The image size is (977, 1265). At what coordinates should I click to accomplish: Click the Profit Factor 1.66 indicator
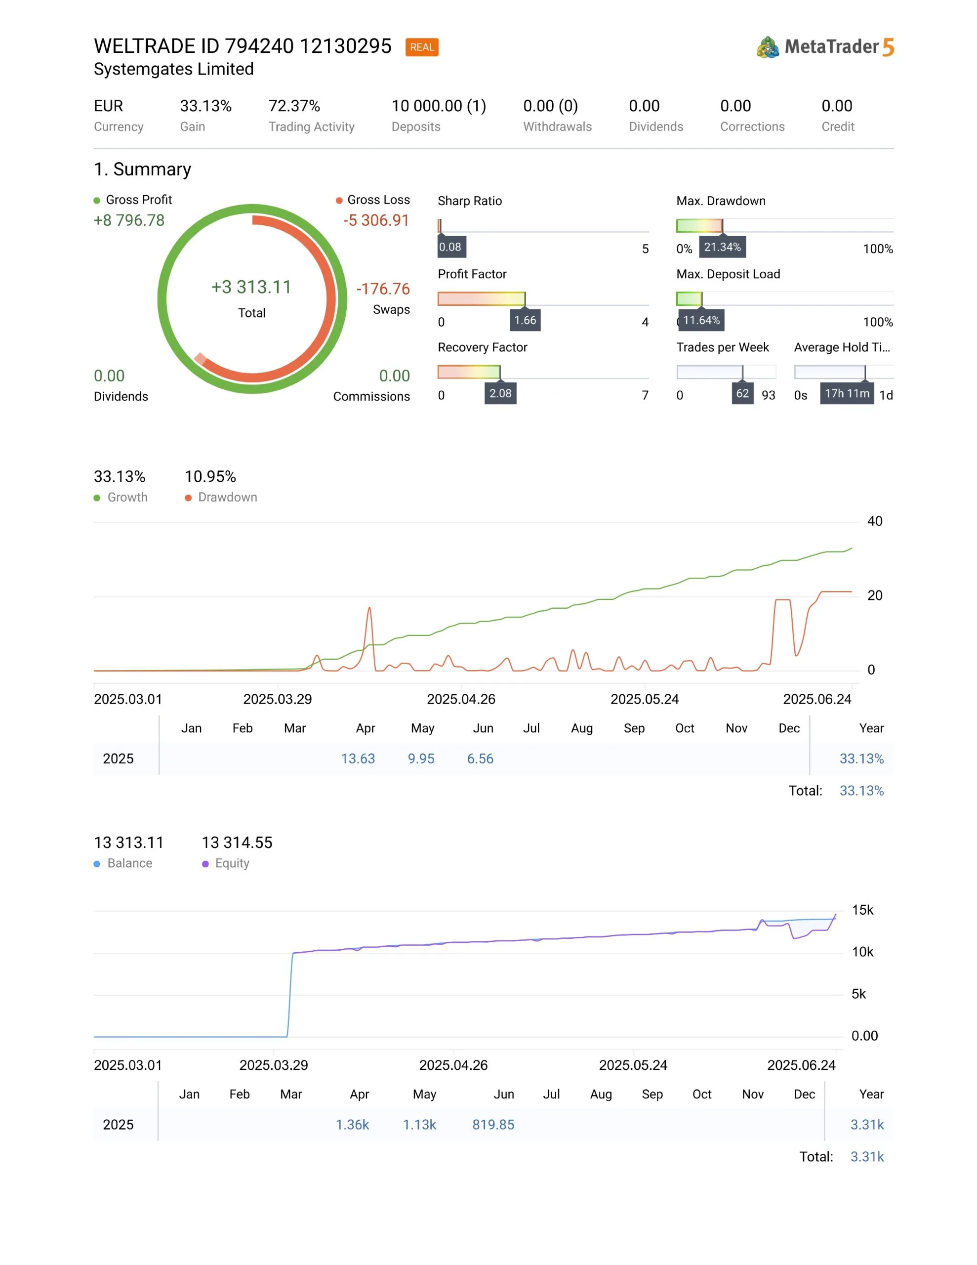tap(525, 320)
